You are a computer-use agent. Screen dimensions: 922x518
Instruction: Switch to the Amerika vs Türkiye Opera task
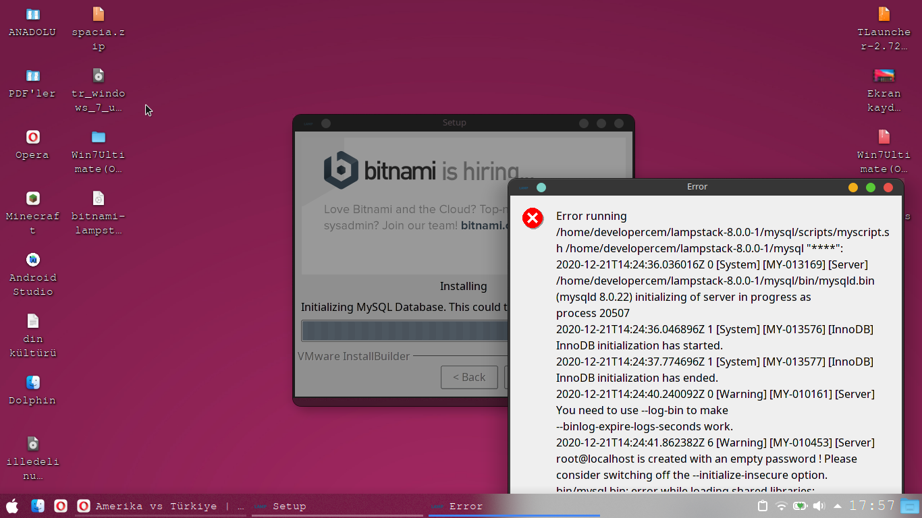[161, 506]
